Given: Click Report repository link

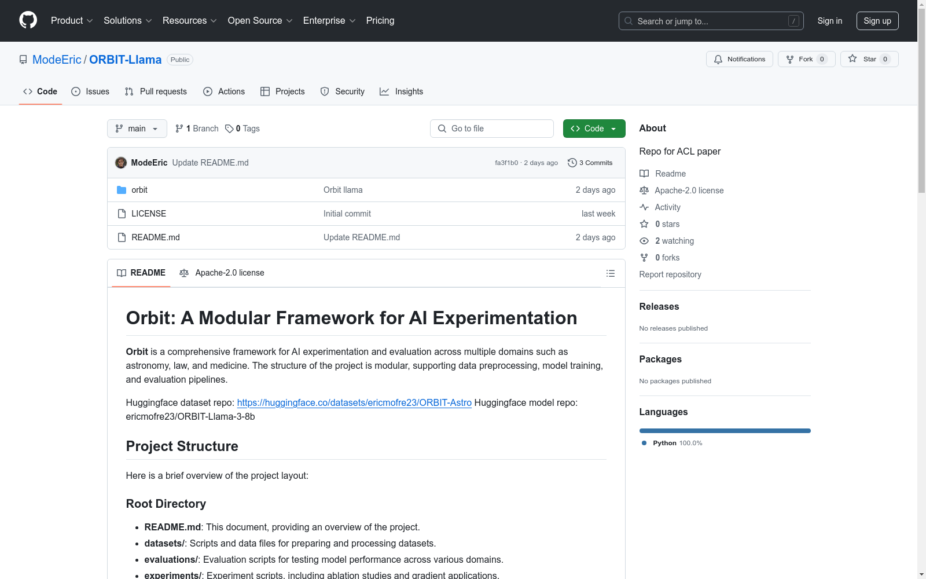Looking at the screenshot, I should coord(670,274).
